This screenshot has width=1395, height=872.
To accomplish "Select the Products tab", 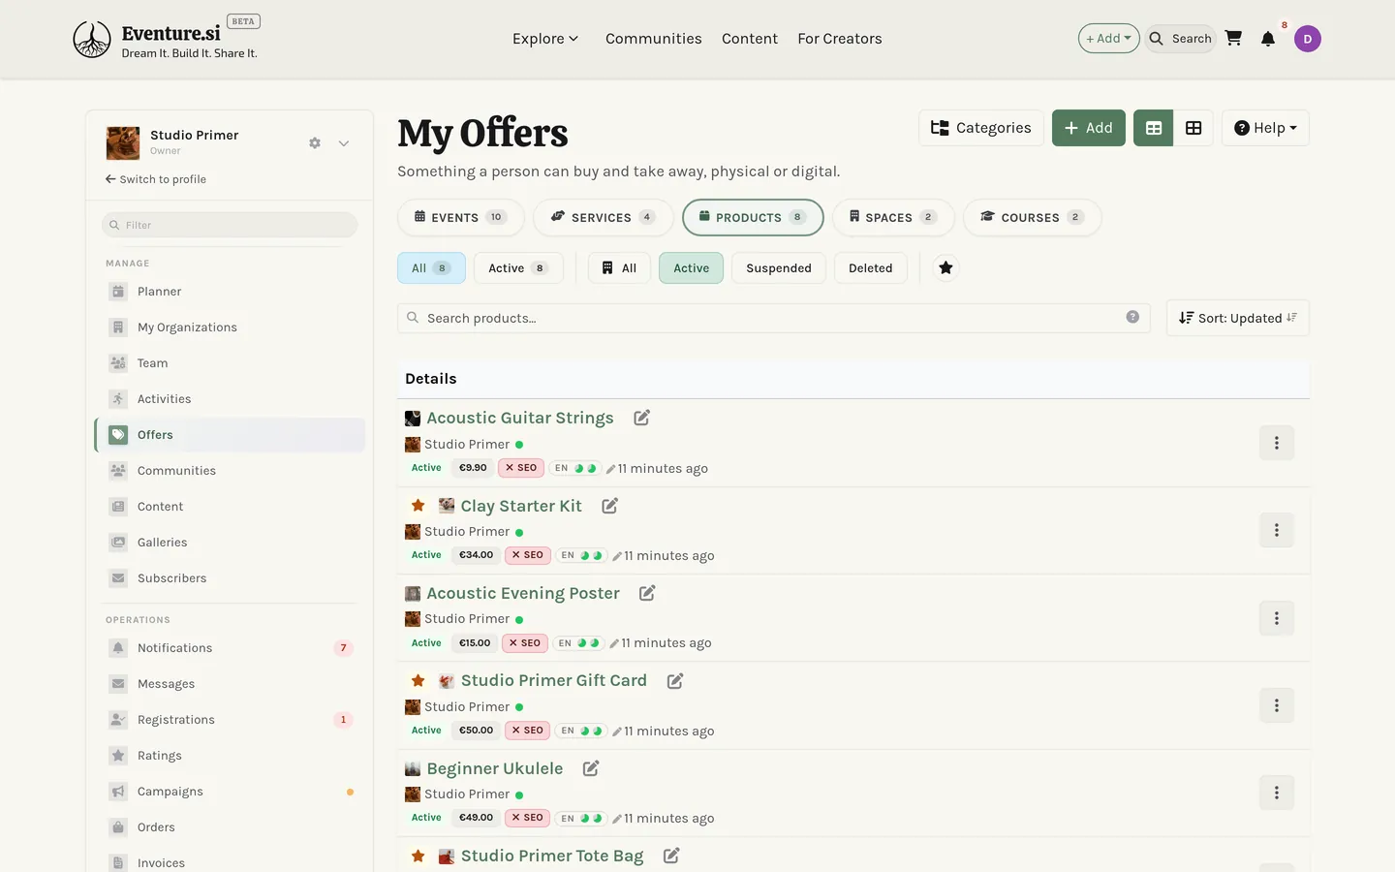I will (753, 217).
